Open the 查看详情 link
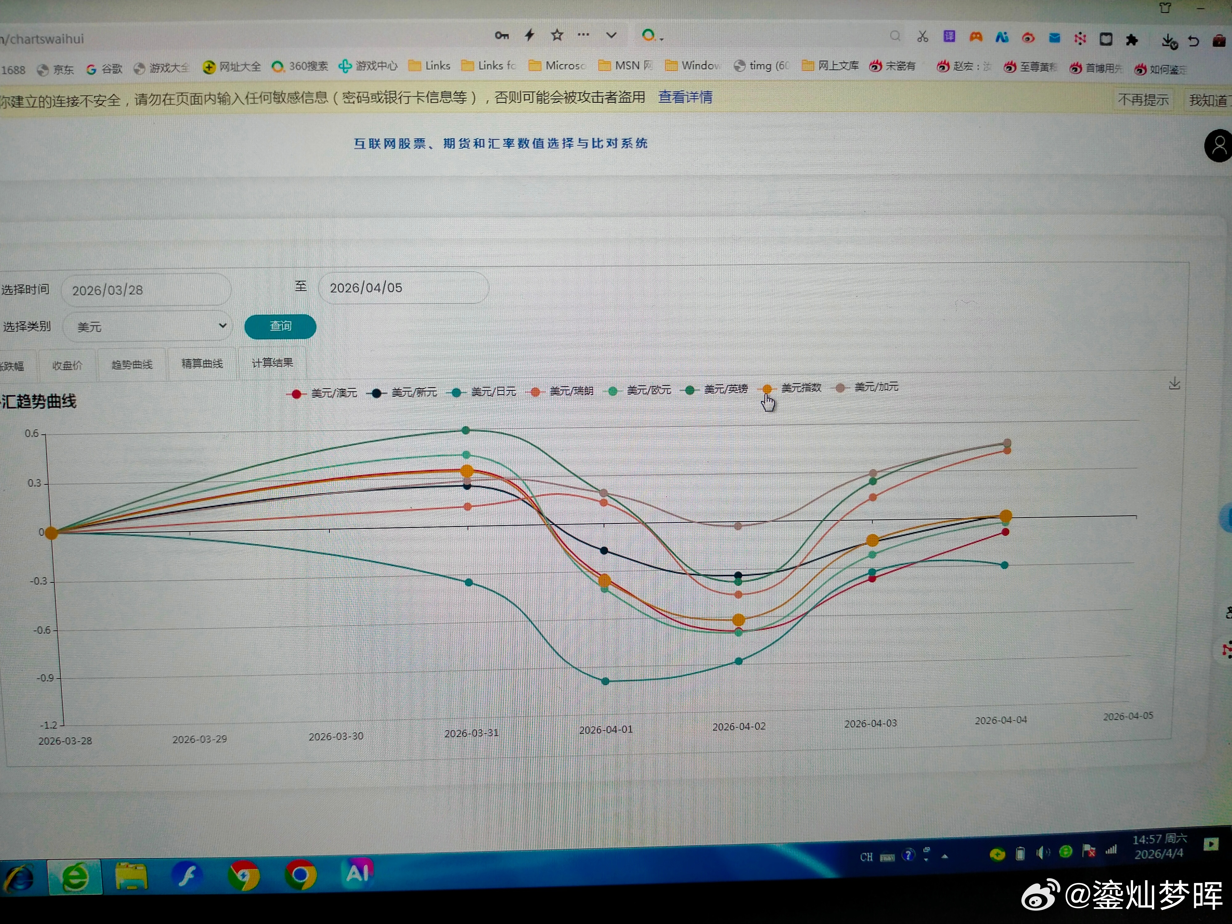Viewport: 1232px width, 924px height. click(685, 97)
